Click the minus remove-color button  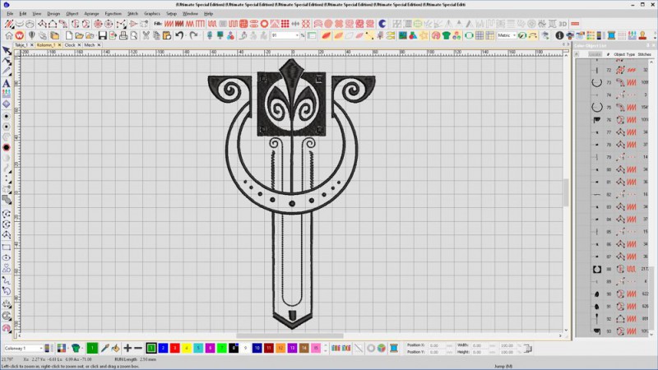[x=138, y=348]
